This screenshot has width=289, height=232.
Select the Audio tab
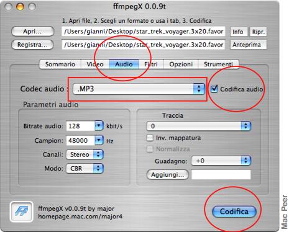124,64
